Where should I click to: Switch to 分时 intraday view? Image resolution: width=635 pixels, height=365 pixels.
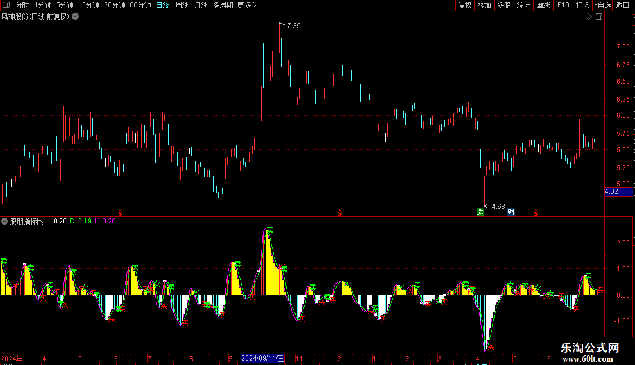[x=22, y=5]
